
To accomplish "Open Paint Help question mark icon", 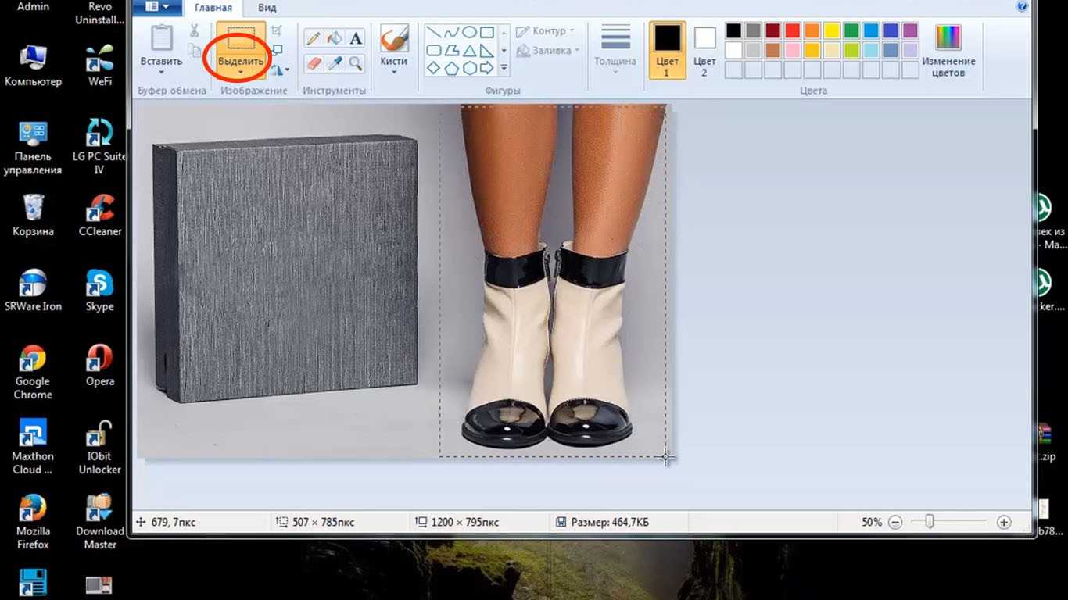I will pyautogui.click(x=1022, y=6).
